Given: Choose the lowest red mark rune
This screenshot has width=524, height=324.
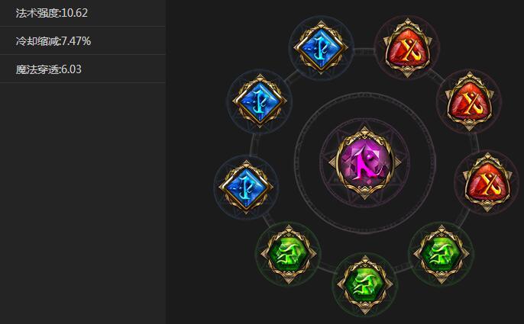Looking at the screenshot, I should coord(487,182).
